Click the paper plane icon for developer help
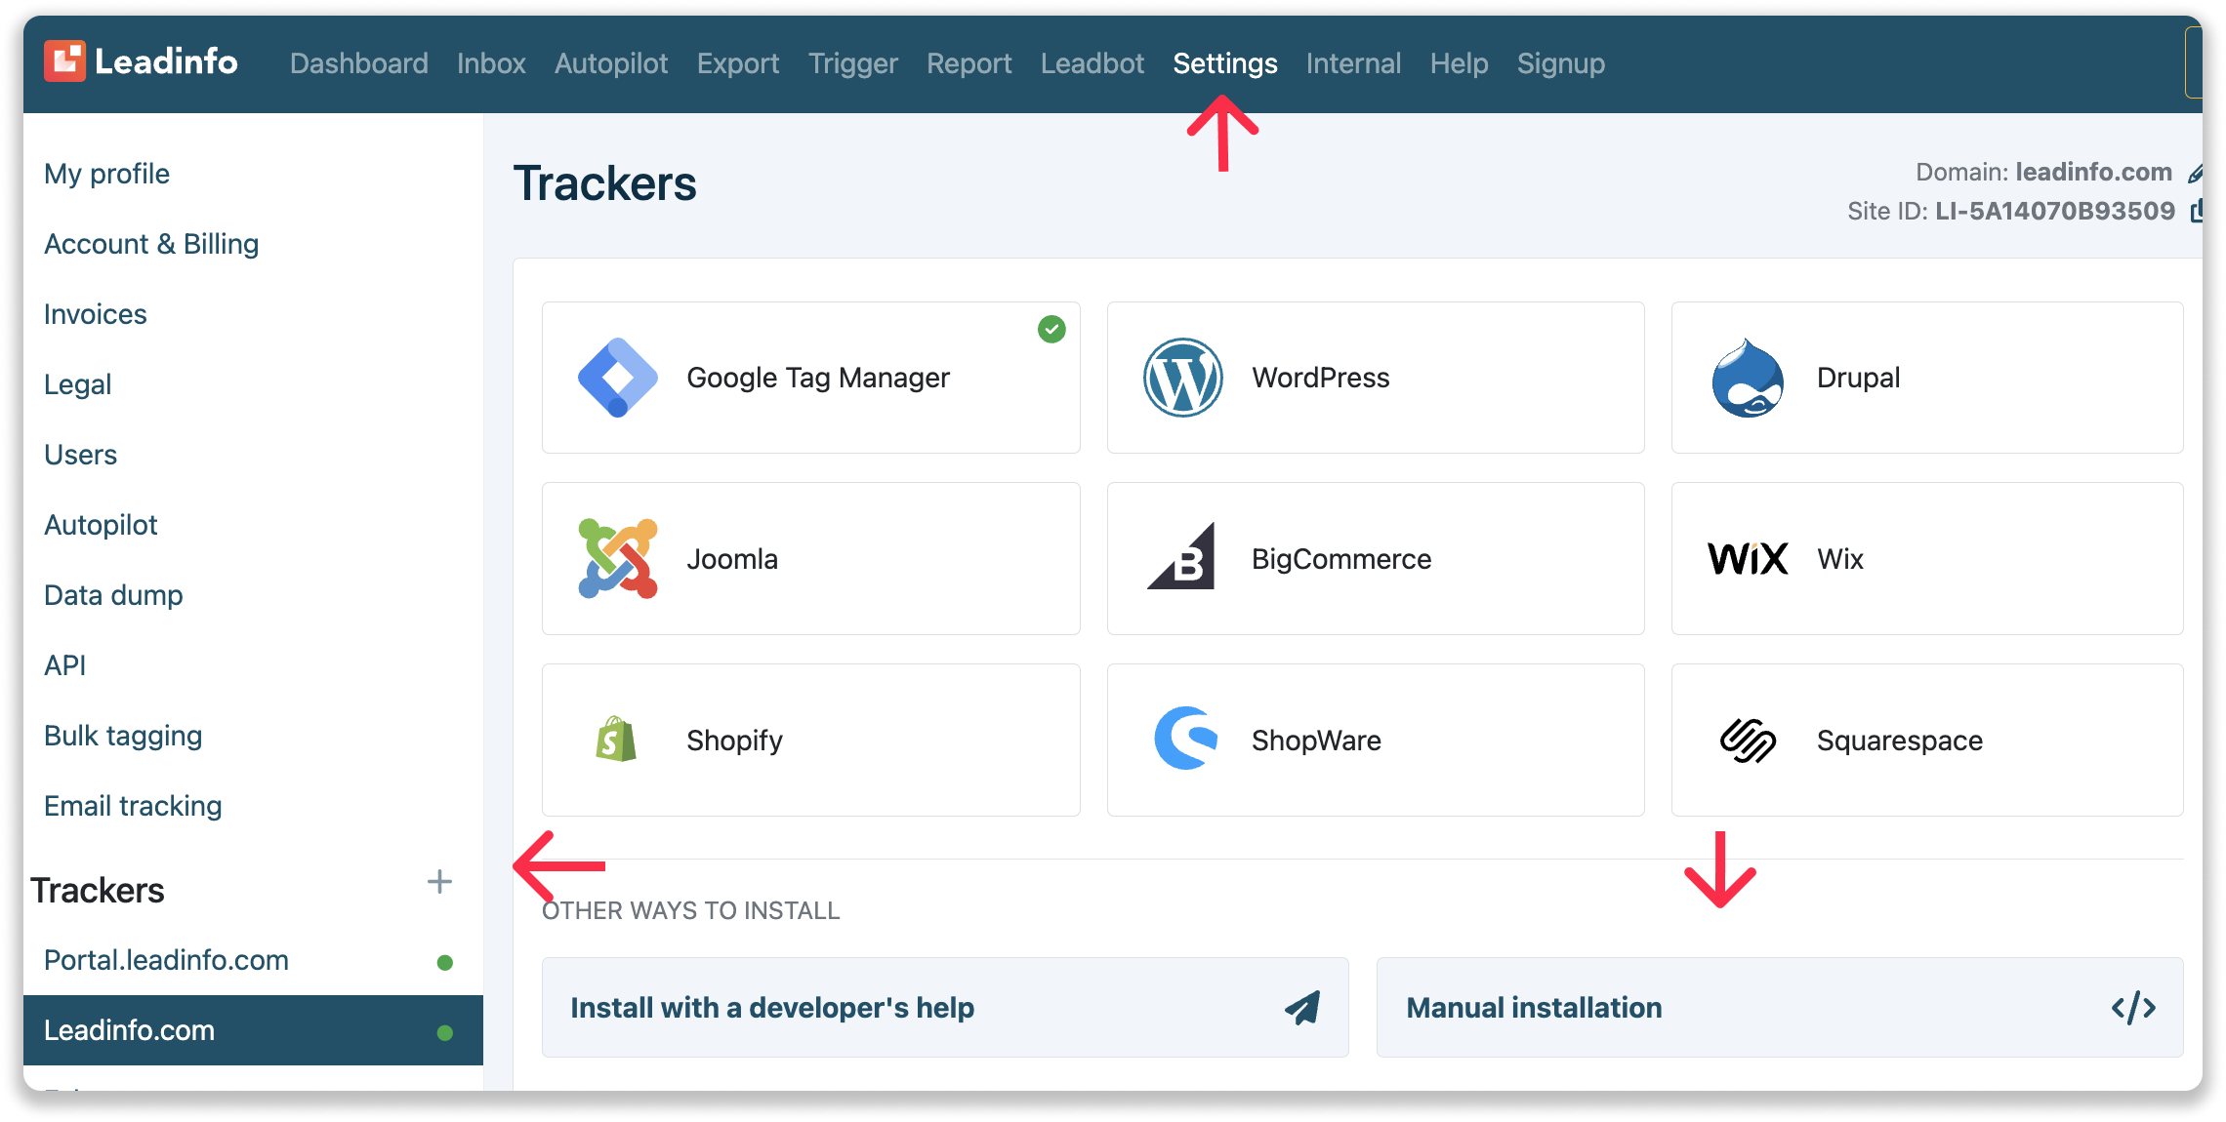This screenshot has width=2226, height=1122. (1302, 1007)
